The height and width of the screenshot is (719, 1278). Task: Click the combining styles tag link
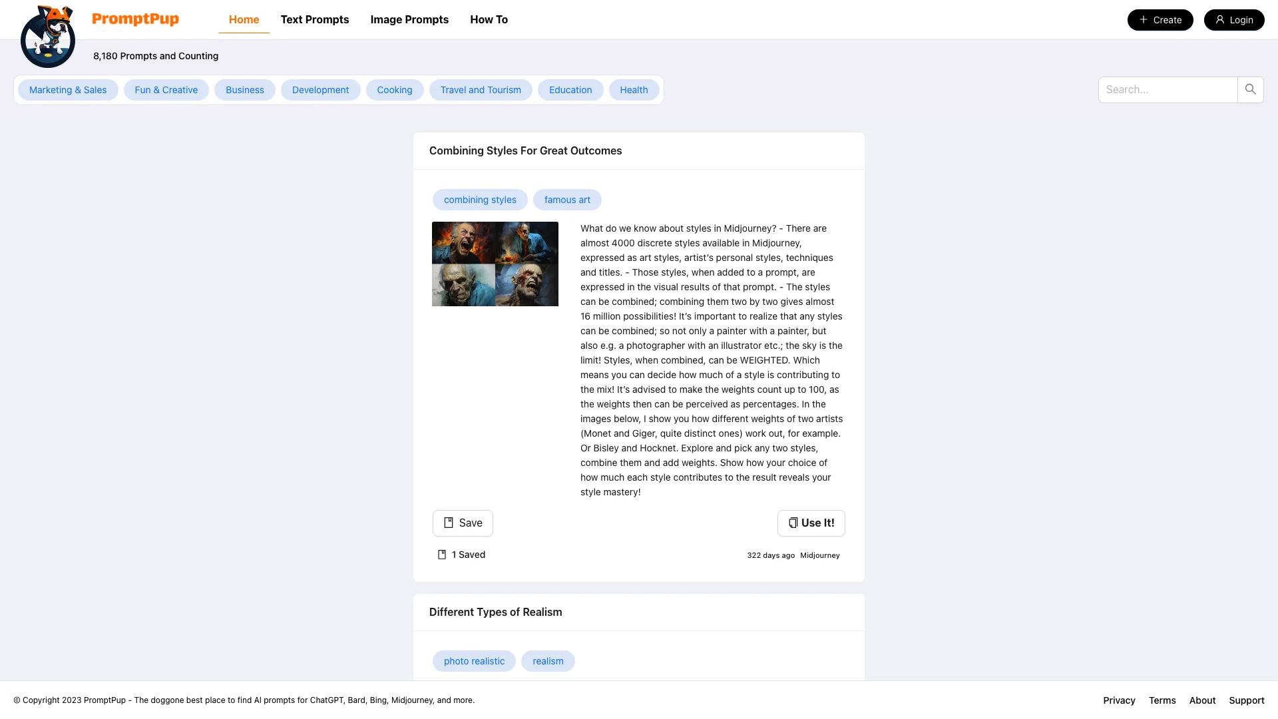[480, 199]
